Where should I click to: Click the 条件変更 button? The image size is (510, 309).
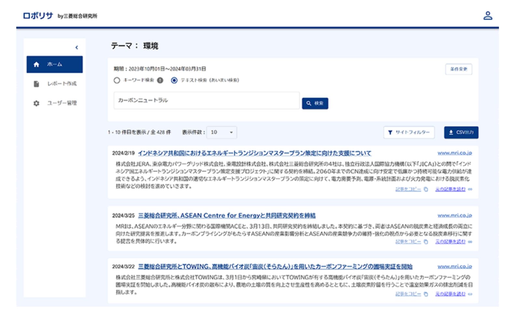459,69
